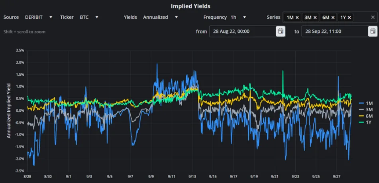Click the from date field 28 Aug 22
The width and height of the screenshot is (379, 183).
coord(243,31)
